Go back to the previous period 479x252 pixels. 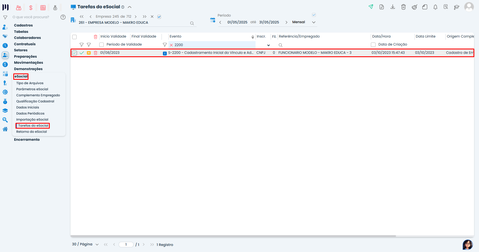220,22
